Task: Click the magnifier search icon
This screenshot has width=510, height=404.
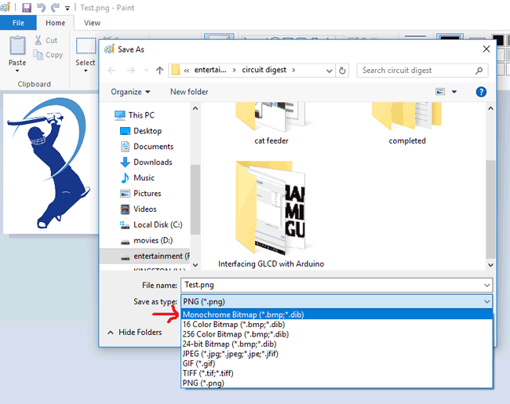Action: point(479,71)
